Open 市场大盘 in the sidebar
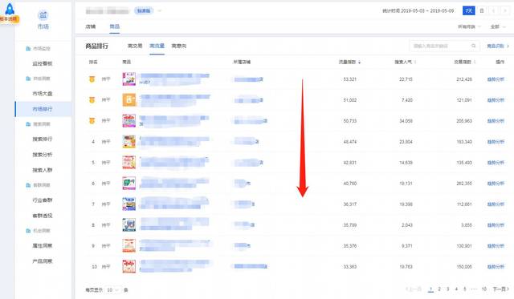514x299 pixels. 43,94
